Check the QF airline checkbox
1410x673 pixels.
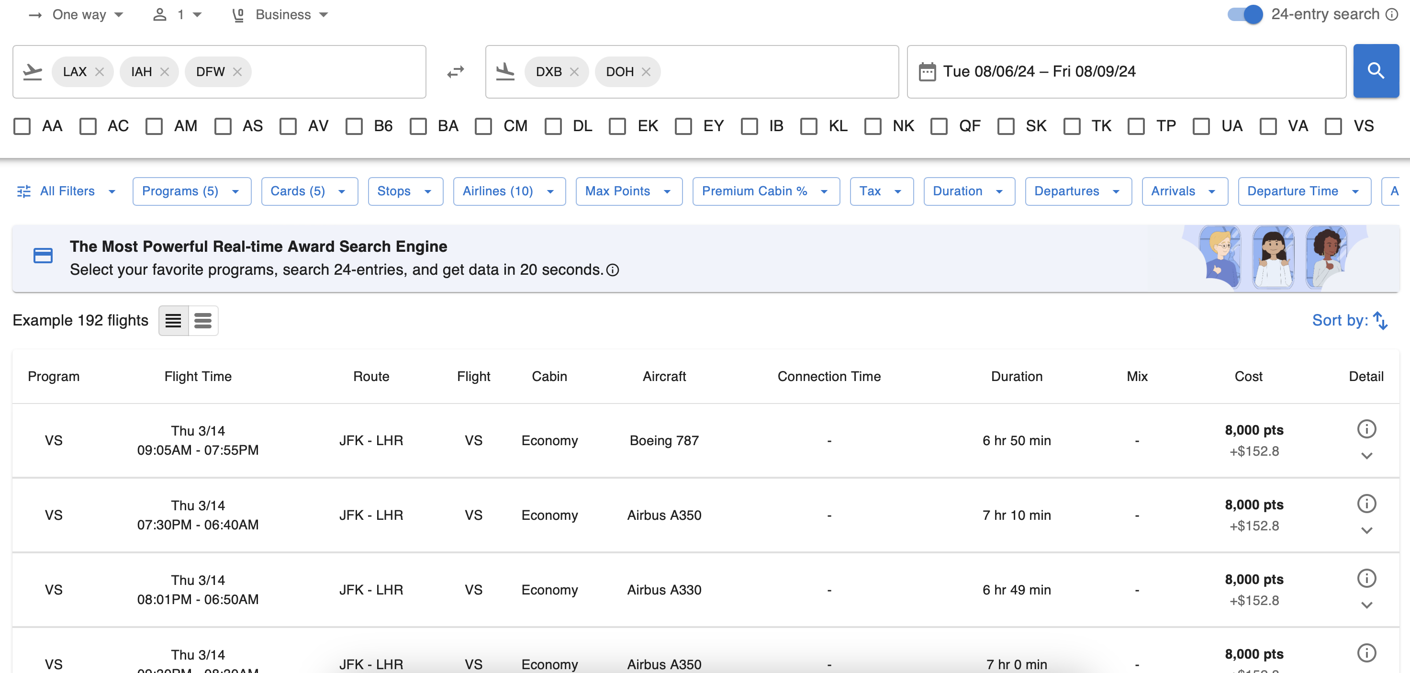coord(939,126)
